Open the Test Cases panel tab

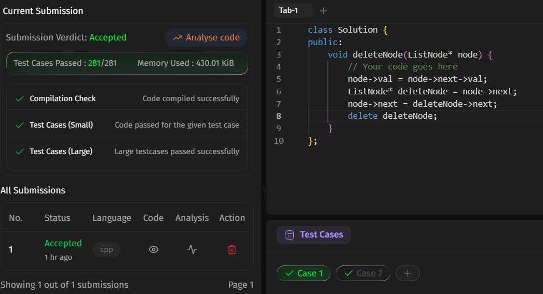[x=314, y=235]
